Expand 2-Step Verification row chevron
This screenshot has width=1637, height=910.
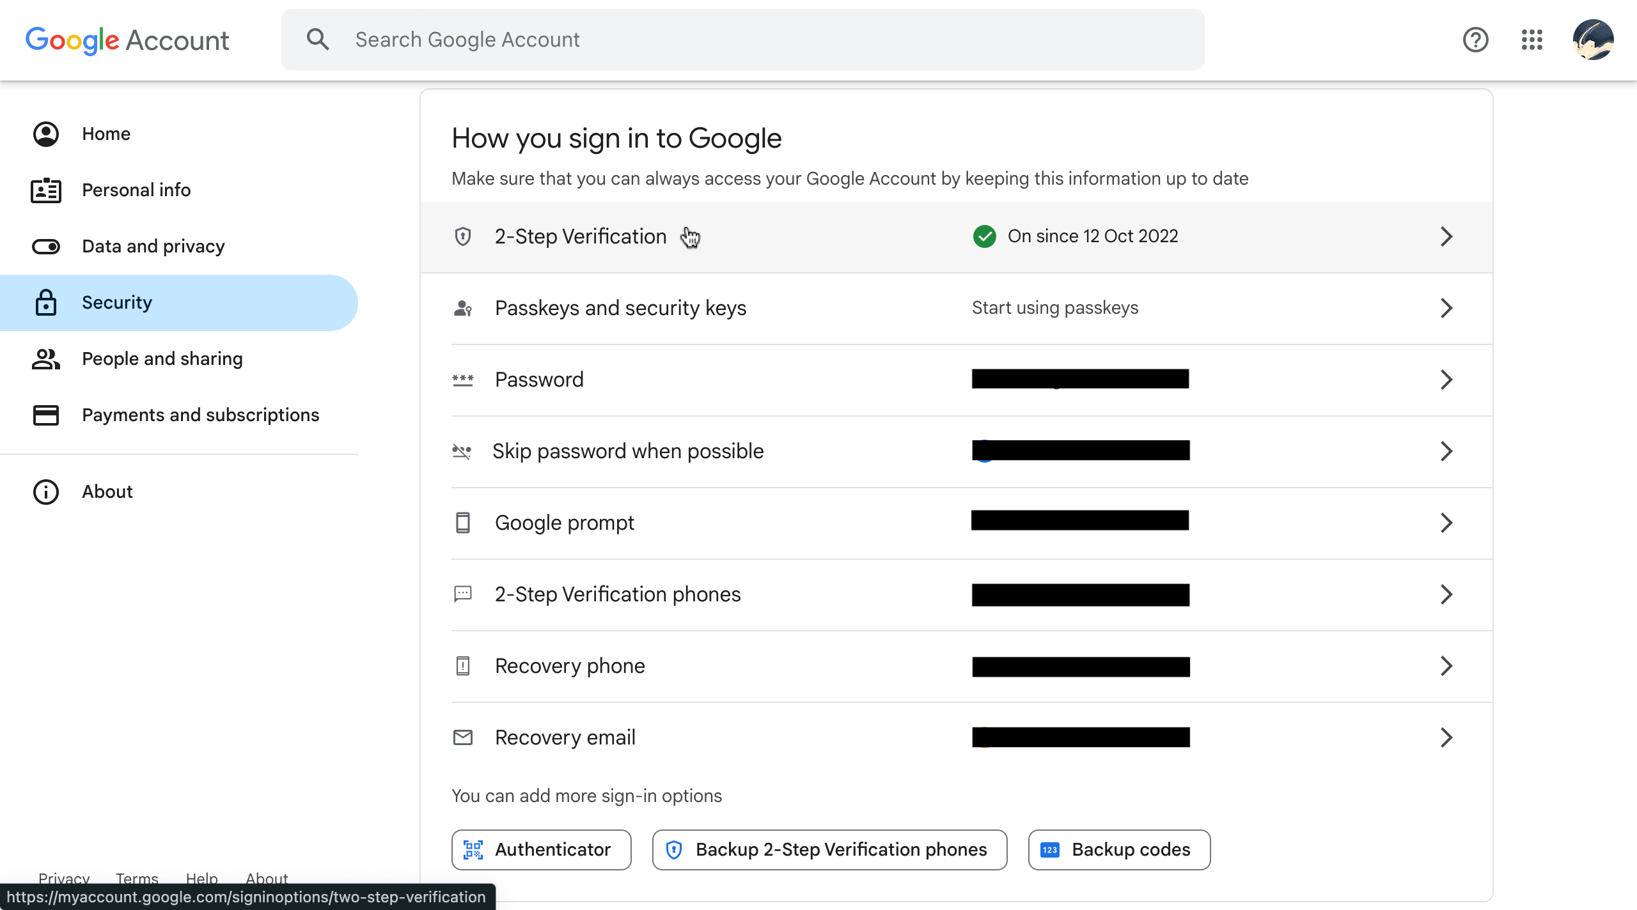pyautogui.click(x=1446, y=236)
